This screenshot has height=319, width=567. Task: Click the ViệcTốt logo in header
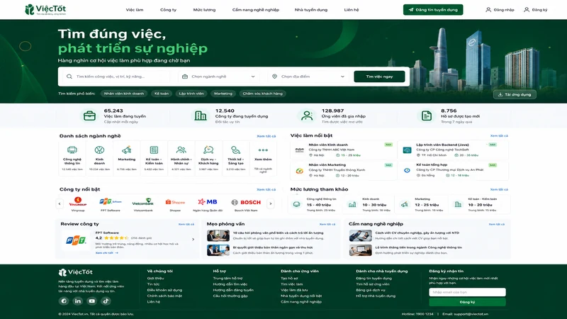[x=45, y=9]
